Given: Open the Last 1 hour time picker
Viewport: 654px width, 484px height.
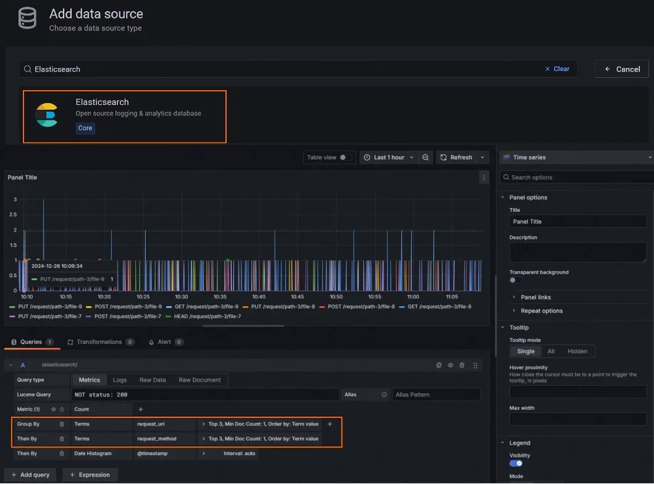Looking at the screenshot, I should tap(388, 157).
